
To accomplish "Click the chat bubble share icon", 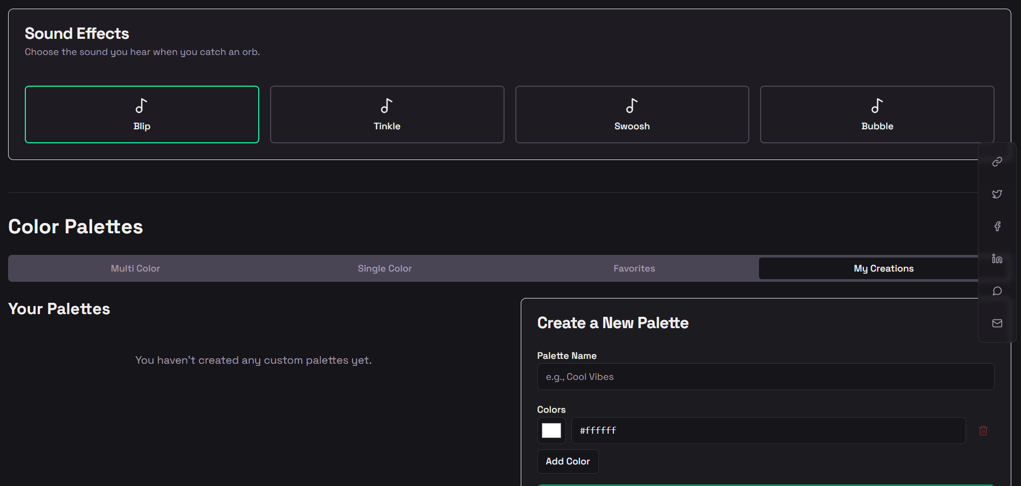I will pyautogui.click(x=997, y=291).
